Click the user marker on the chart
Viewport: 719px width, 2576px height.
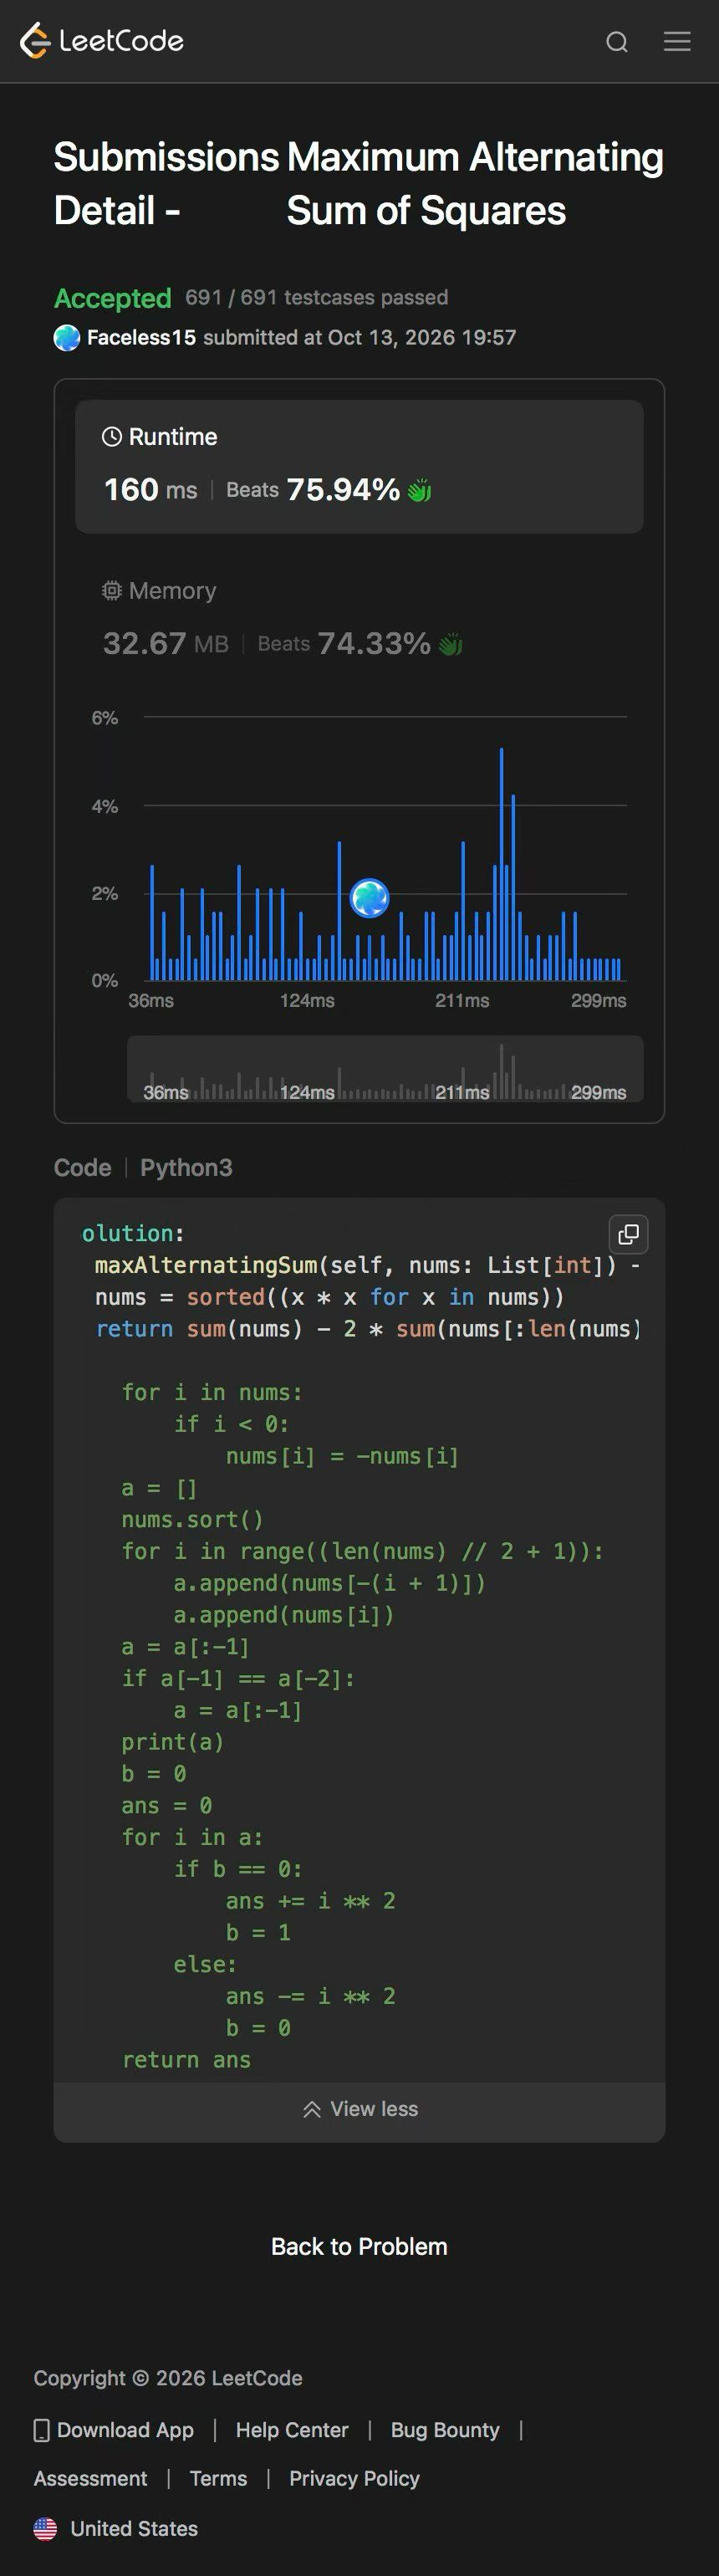point(369,898)
